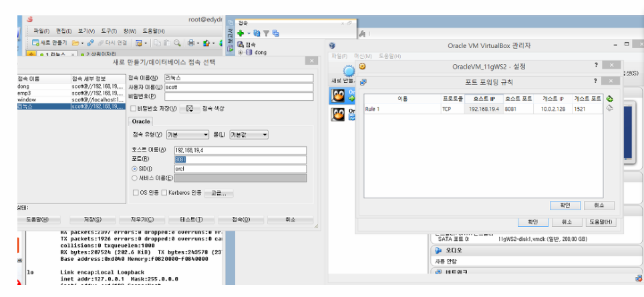The height and width of the screenshot is (297, 644).
Task: Click the username field containing scott
Action: 238,87
